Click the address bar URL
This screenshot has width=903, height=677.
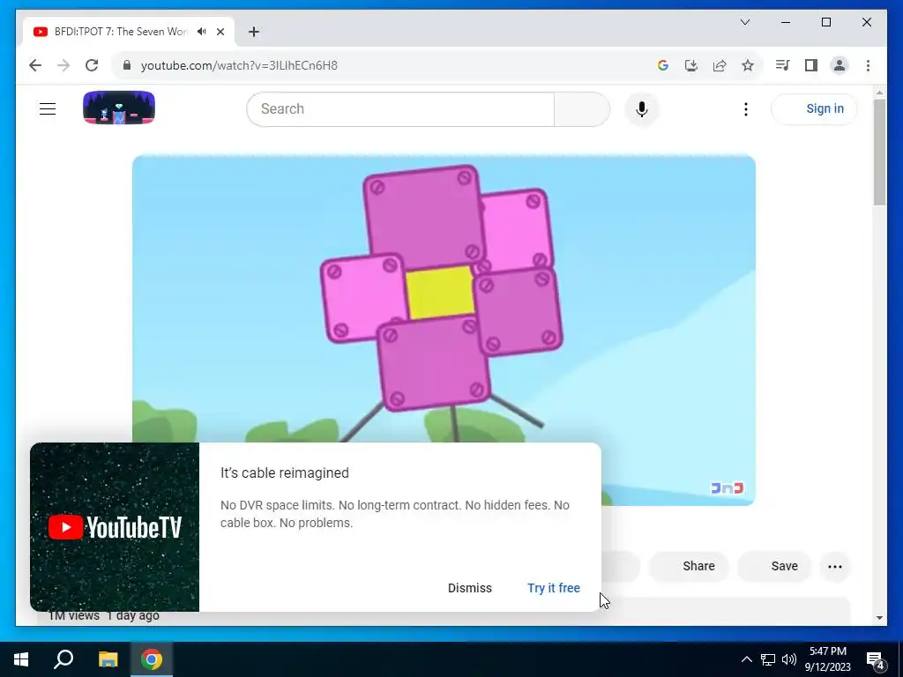pyautogui.click(x=239, y=65)
